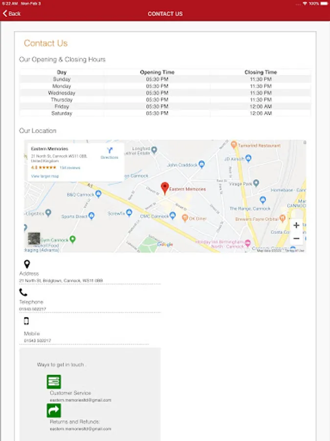Select the CMC Cannock map marker
This screenshot has height=441, width=330.
coord(172,216)
